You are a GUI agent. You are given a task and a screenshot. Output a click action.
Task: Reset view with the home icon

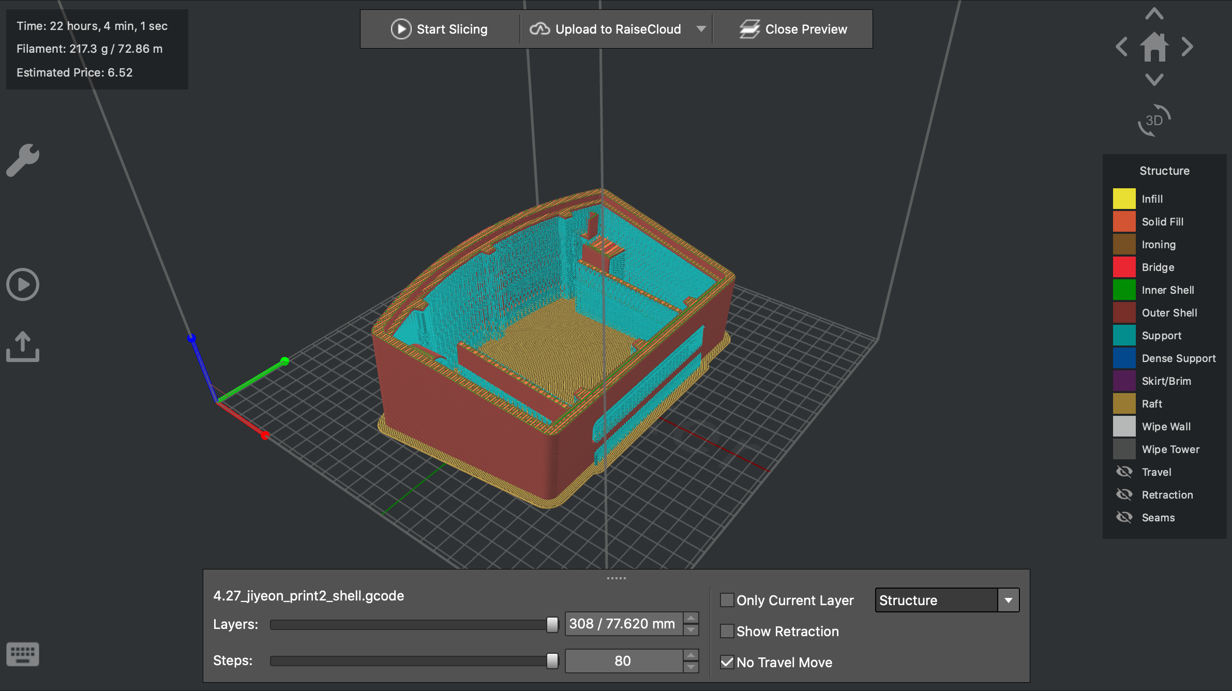point(1154,47)
